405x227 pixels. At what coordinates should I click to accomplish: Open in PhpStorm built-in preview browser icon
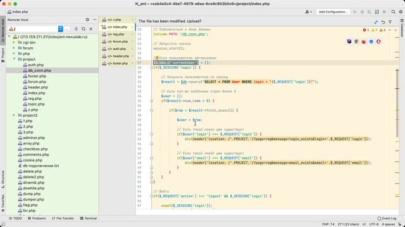[x=349, y=42]
